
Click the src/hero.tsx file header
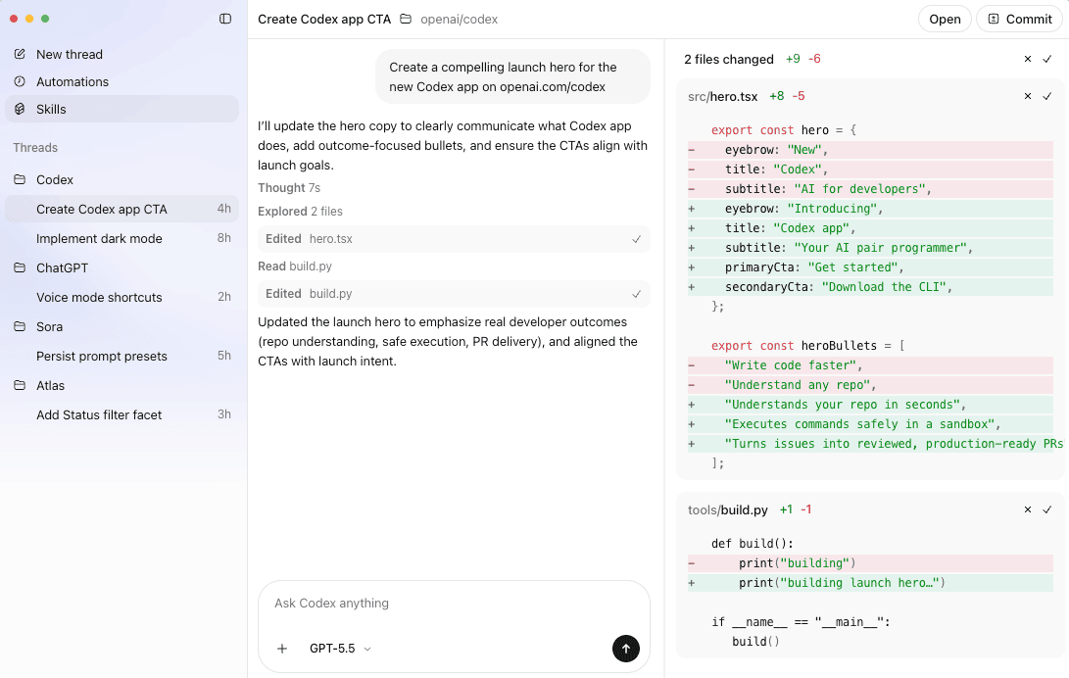[x=723, y=96]
